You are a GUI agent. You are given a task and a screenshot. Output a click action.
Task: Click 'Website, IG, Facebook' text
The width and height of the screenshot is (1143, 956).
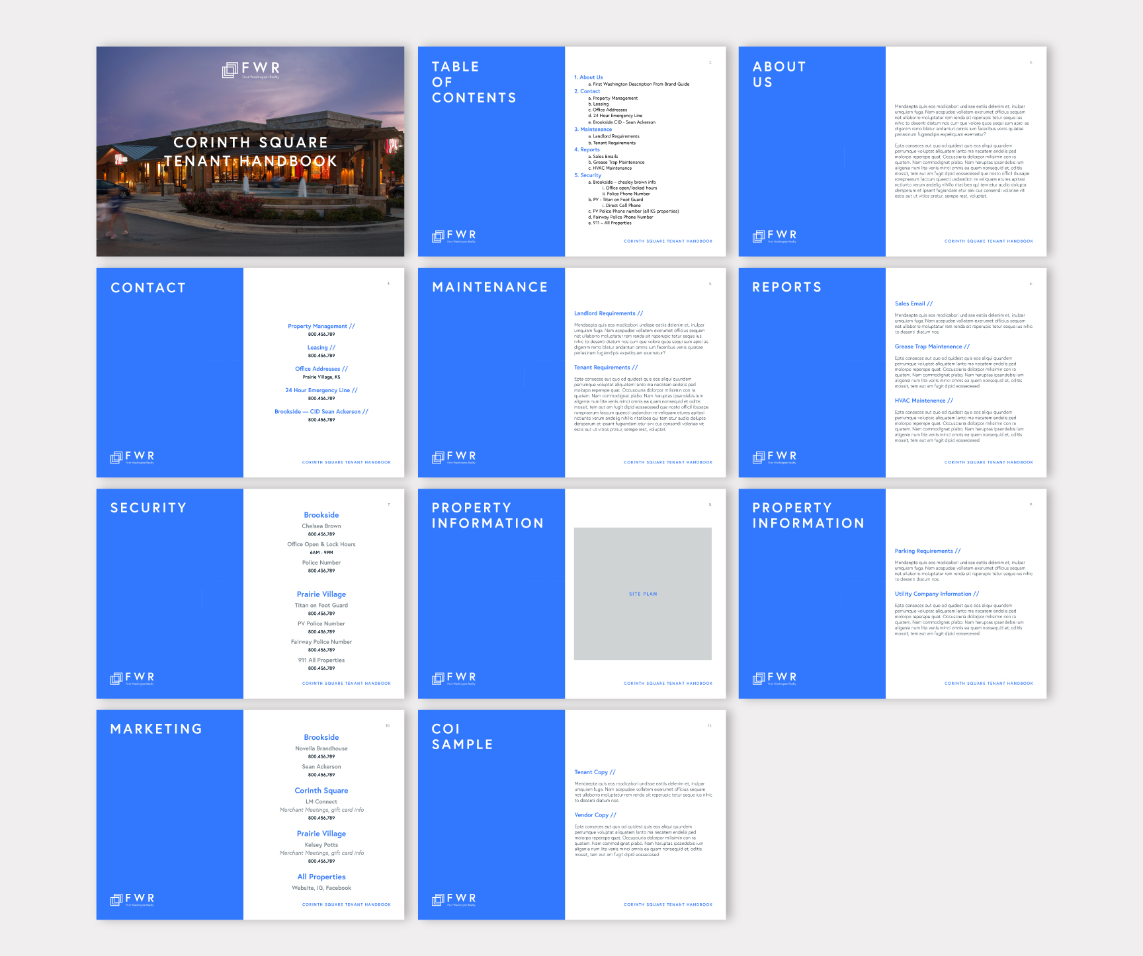(321, 888)
